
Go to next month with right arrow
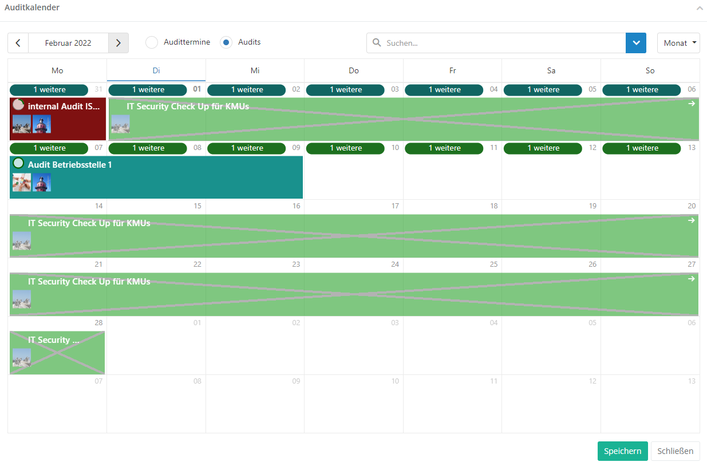click(x=118, y=43)
